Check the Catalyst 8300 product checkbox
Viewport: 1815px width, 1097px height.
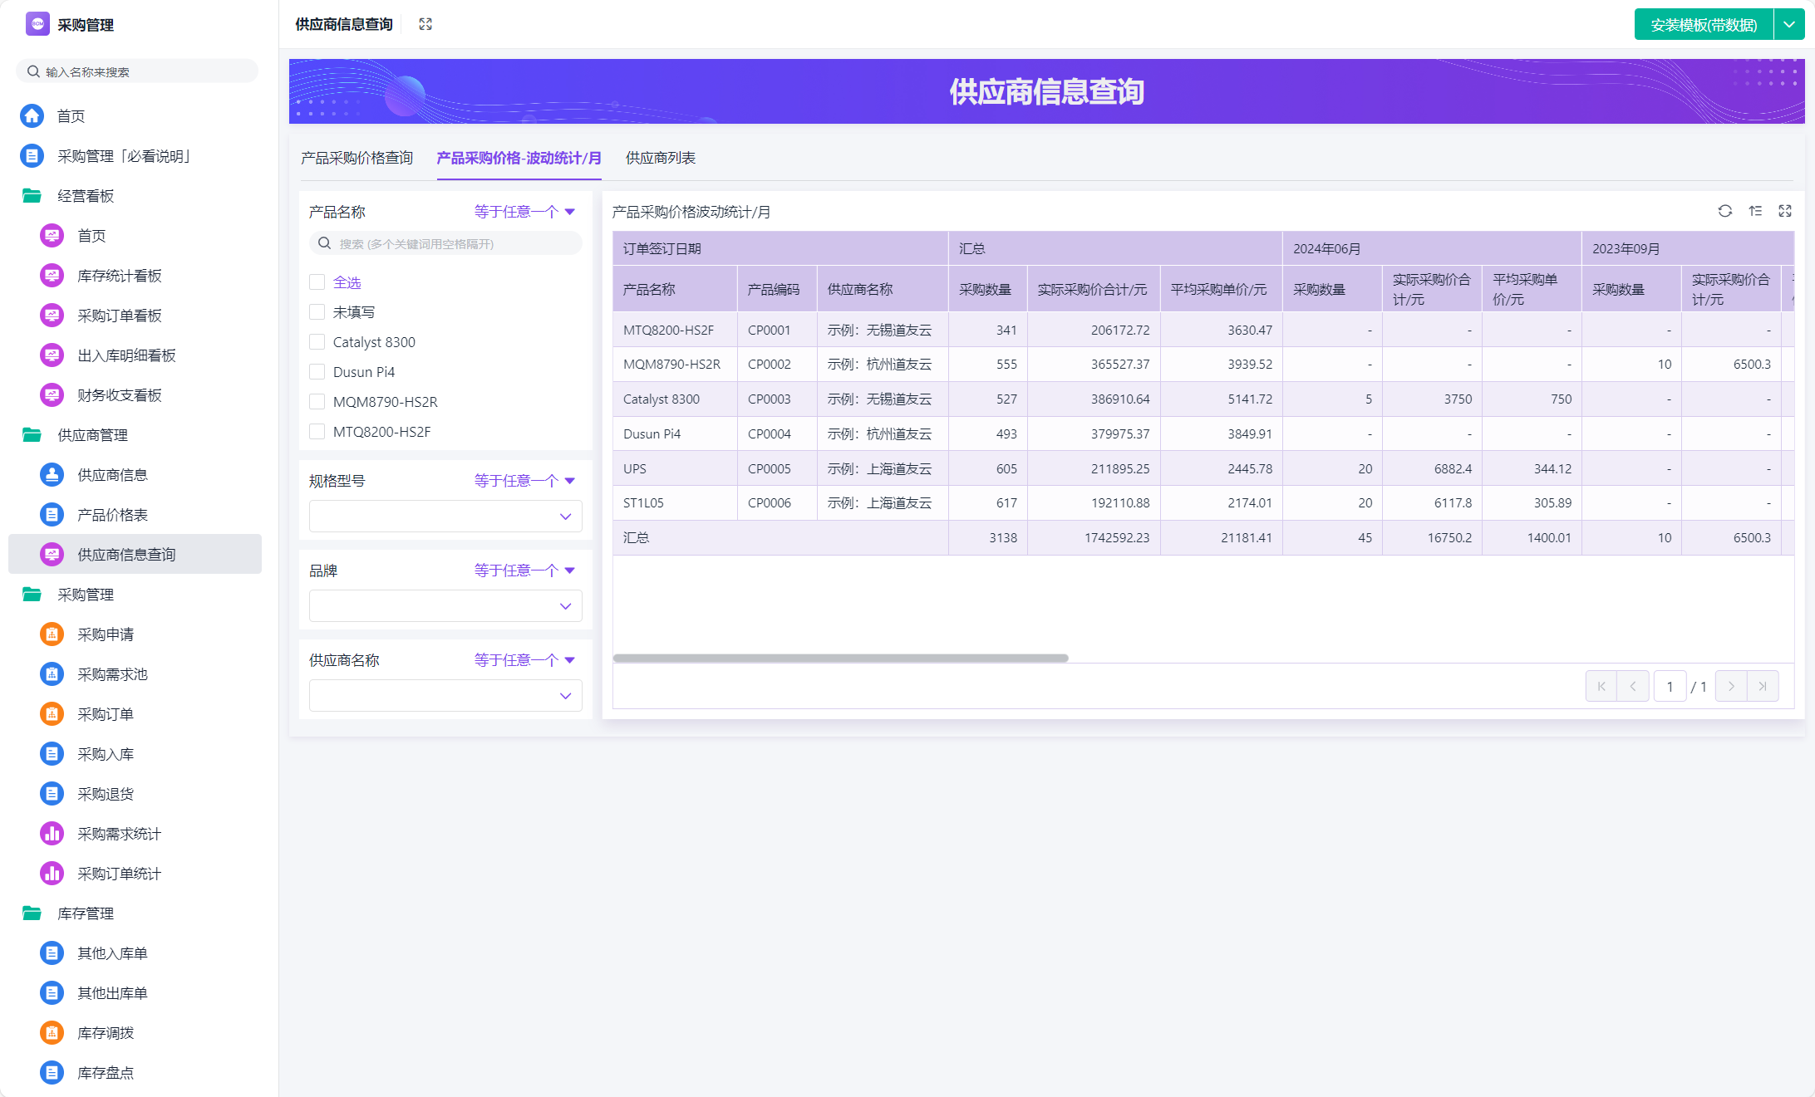pyautogui.click(x=317, y=342)
